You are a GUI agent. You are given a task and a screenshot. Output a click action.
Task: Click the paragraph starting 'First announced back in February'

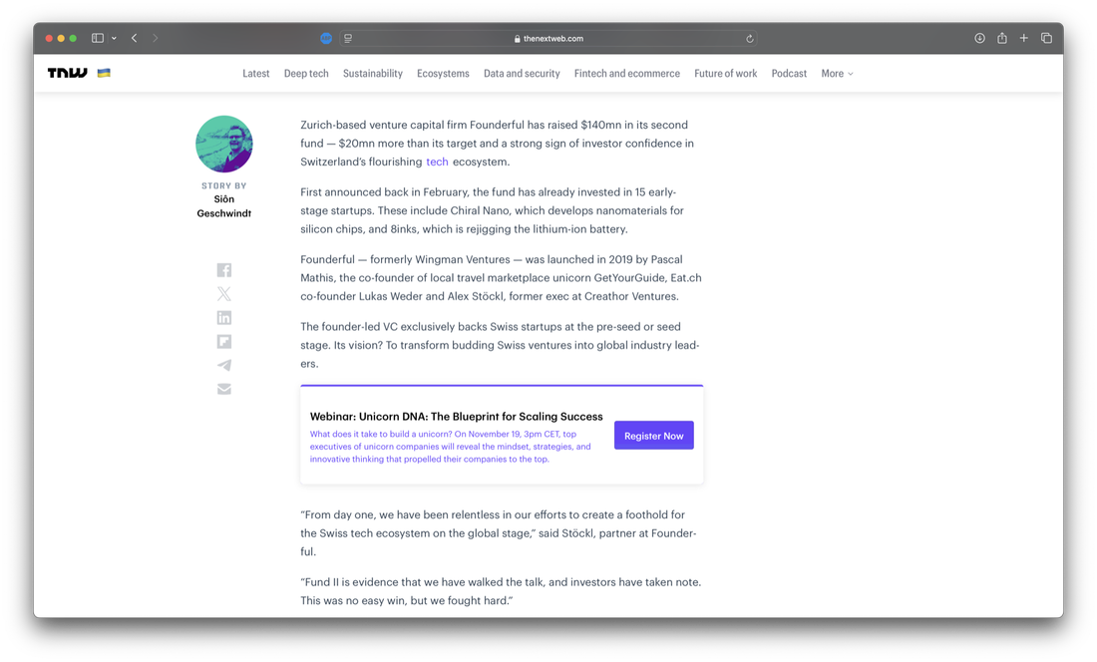(492, 210)
